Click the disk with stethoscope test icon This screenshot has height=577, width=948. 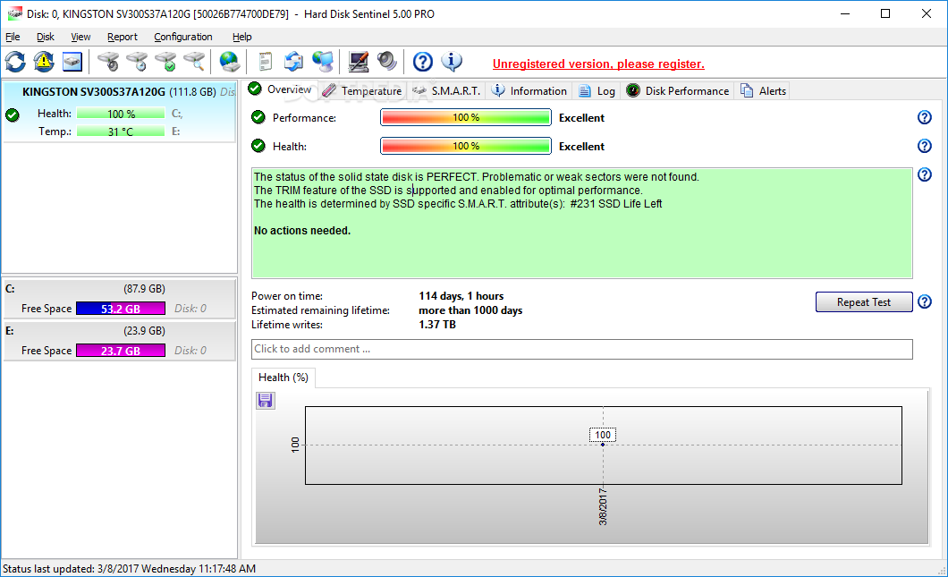click(108, 62)
